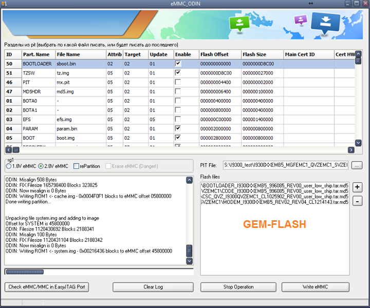Check Enable for BOTA0 row
The image size is (370, 308).
[178, 101]
